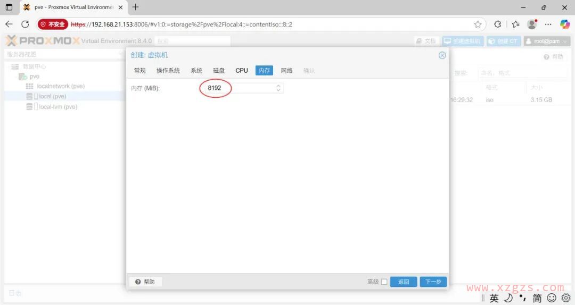Click the 下一步 button
575x305 pixels.
pyautogui.click(x=433, y=282)
